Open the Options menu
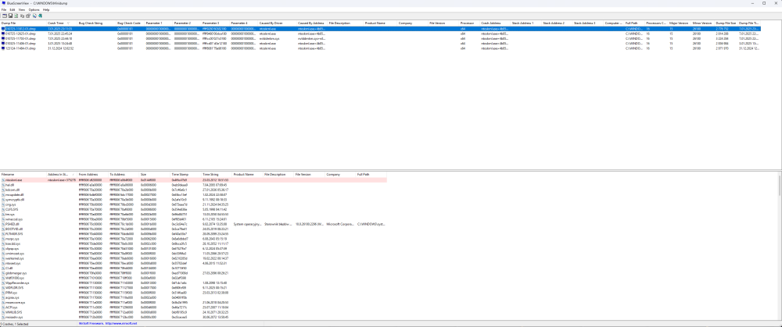This screenshot has height=327, width=782. 34,9
